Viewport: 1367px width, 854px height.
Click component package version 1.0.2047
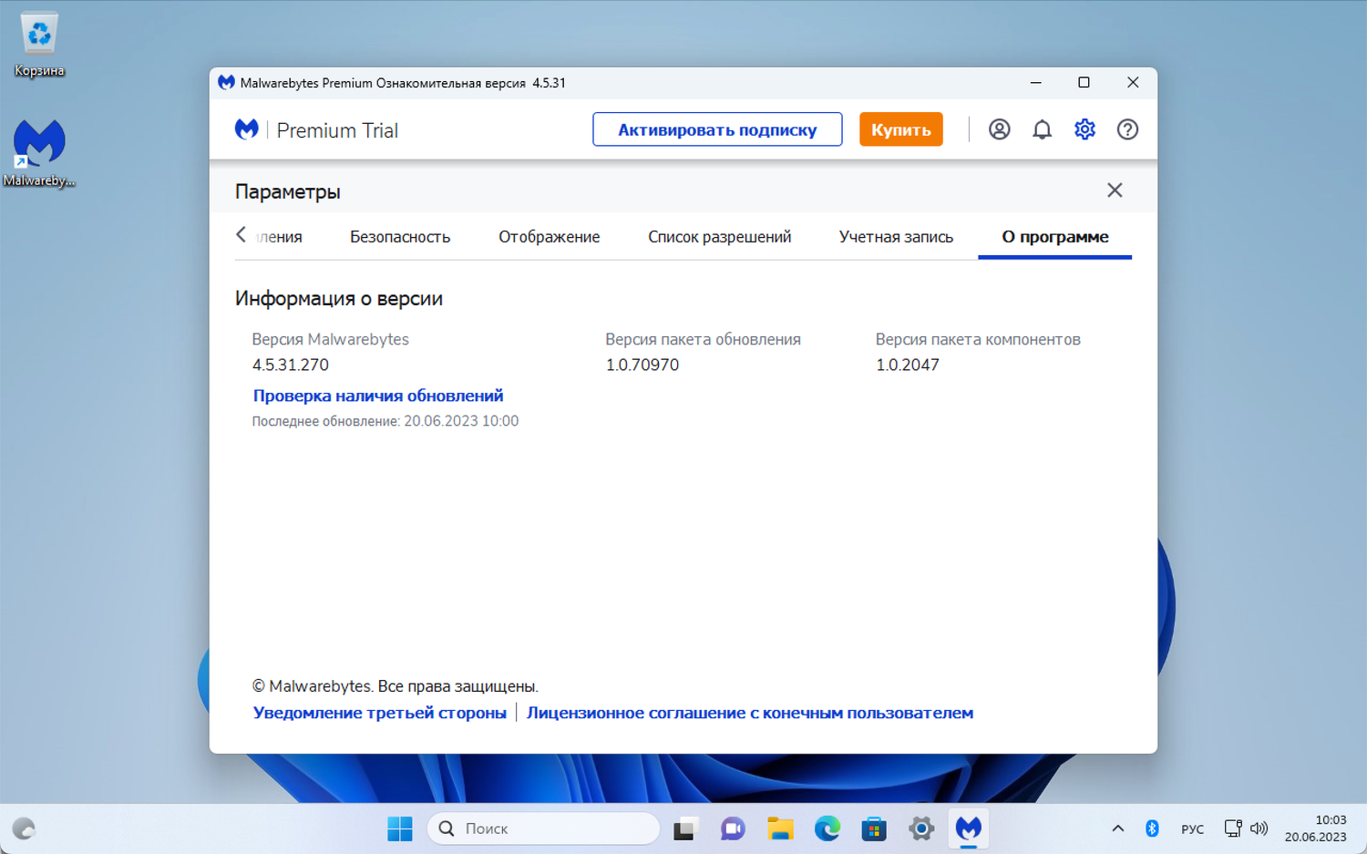coord(908,365)
